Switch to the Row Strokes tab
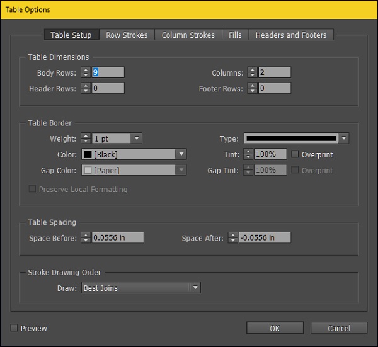 point(127,35)
